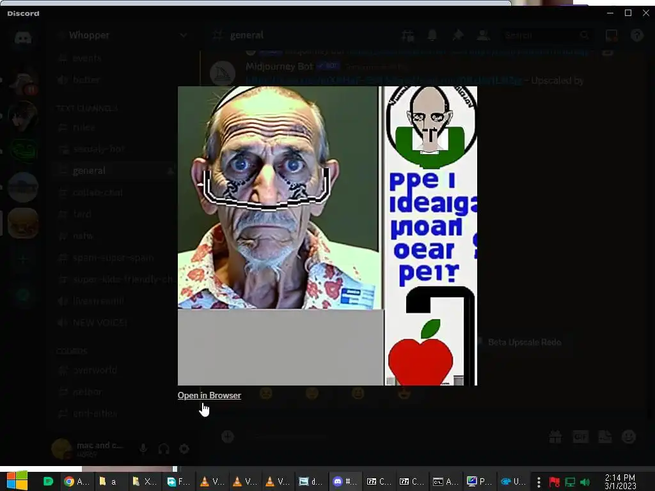
Task: Click the Beta Upscale Redo button
Action: [524, 343]
